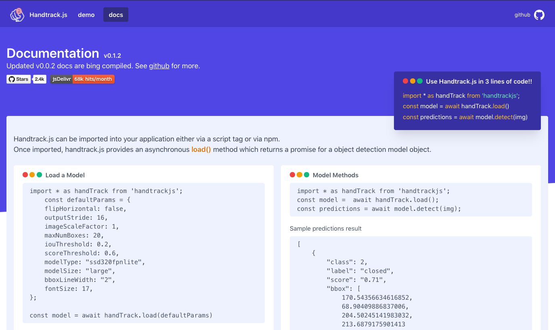This screenshot has height=330, width=555.
Task: Click the Load a Model card title
Action: pyautogui.click(x=65, y=175)
